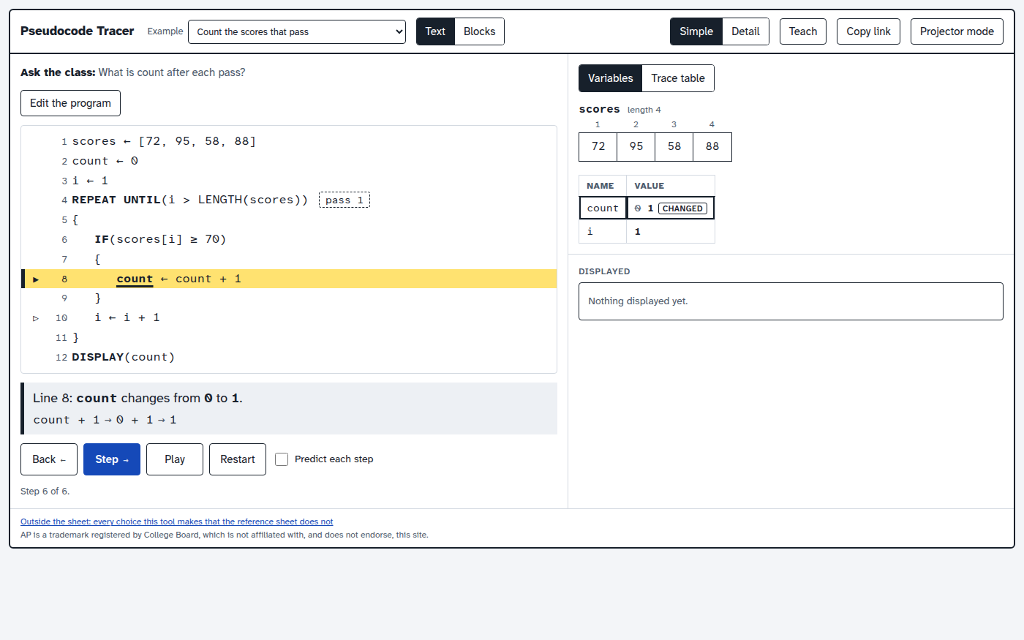Restart the trace
The height and width of the screenshot is (640, 1024).
(x=238, y=459)
